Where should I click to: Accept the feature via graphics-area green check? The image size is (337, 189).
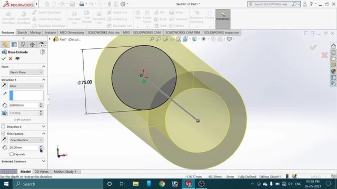coord(313,47)
